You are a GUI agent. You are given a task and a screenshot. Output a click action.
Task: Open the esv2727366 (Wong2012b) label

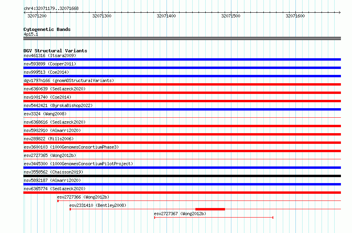[x=83, y=197]
